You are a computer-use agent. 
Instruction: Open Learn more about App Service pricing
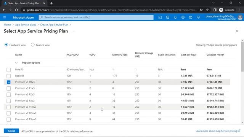pos(218,131)
